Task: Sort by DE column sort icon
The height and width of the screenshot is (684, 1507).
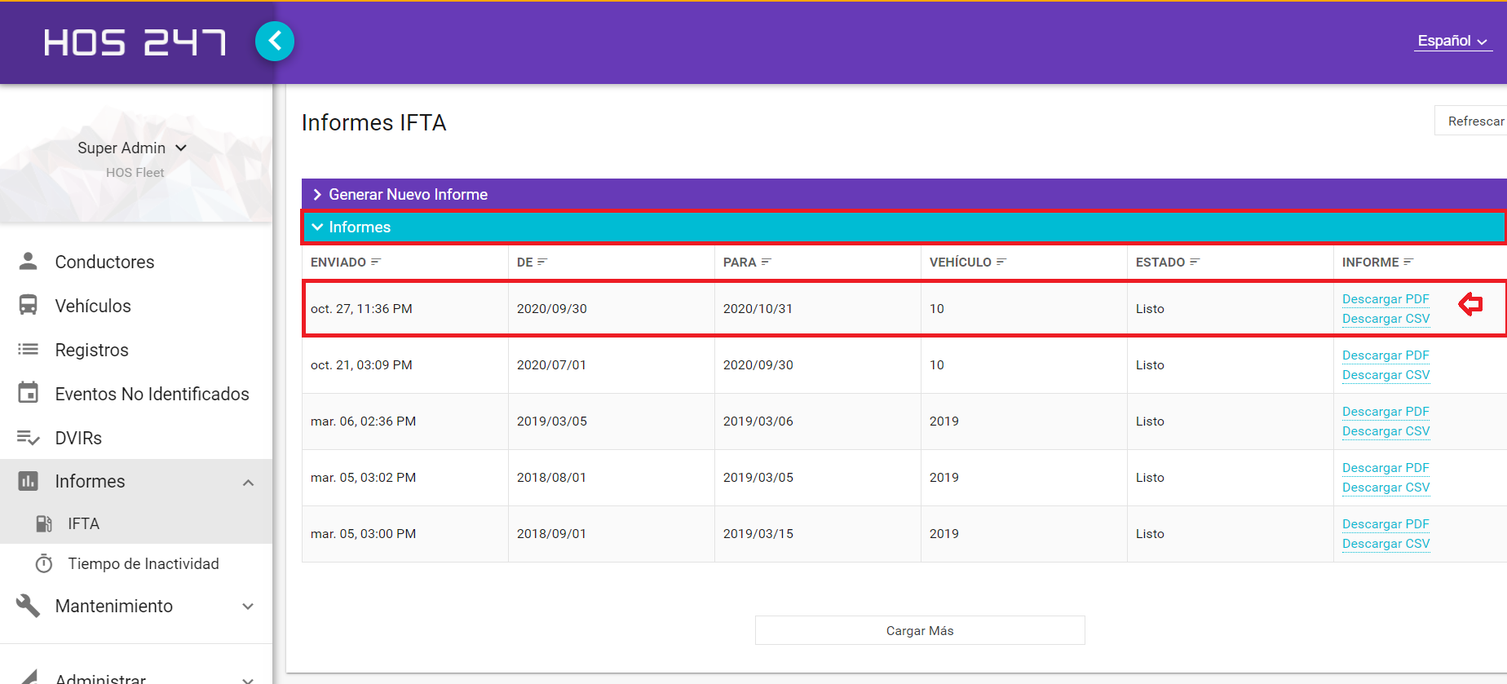Action: (x=542, y=262)
